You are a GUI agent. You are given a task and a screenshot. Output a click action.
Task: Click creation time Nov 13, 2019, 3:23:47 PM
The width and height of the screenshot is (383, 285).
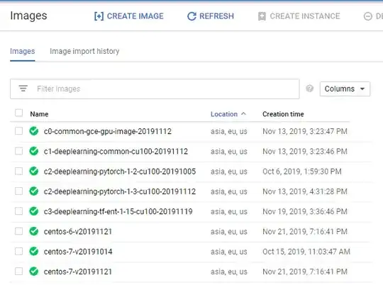click(x=305, y=131)
